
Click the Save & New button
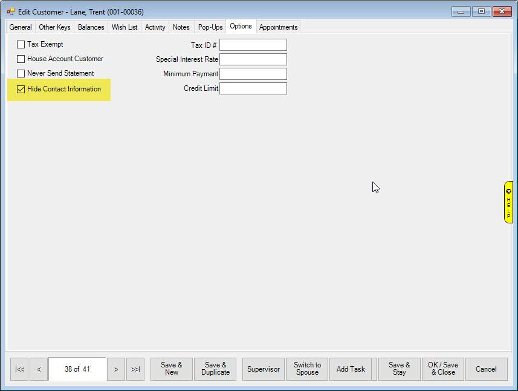(x=172, y=369)
